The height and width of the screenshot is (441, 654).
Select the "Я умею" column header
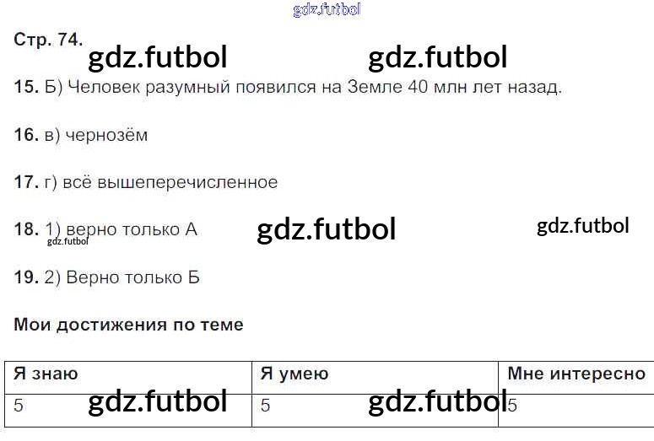coord(295,374)
